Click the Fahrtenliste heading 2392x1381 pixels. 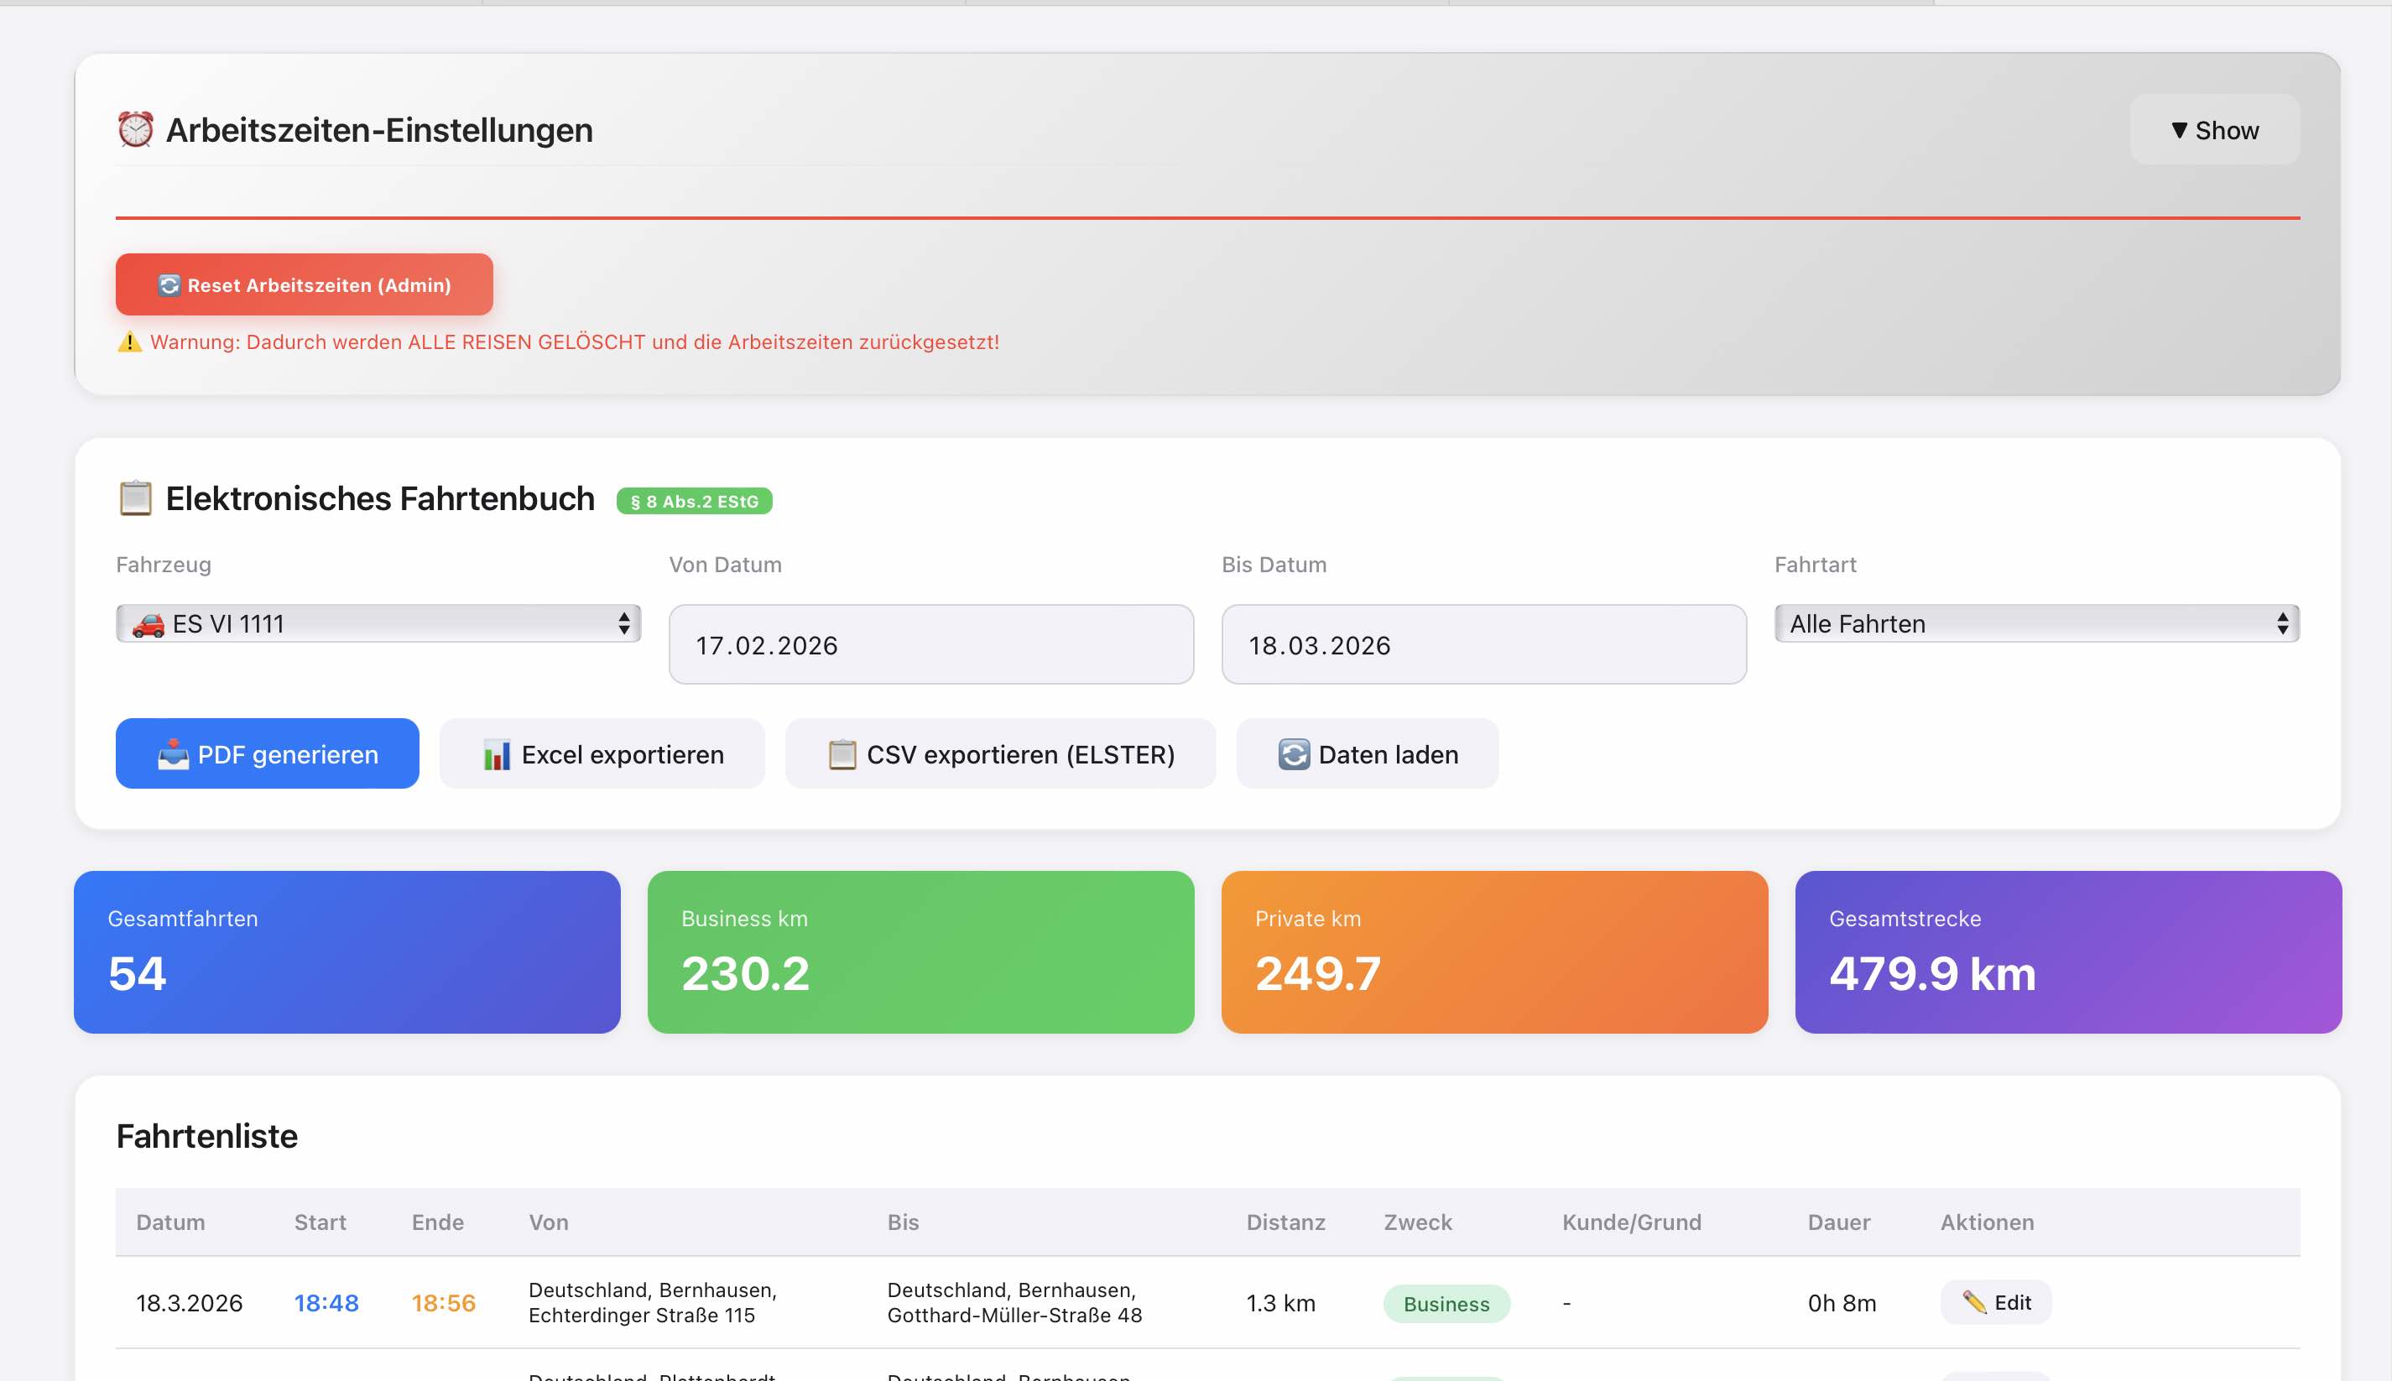[206, 1136]
